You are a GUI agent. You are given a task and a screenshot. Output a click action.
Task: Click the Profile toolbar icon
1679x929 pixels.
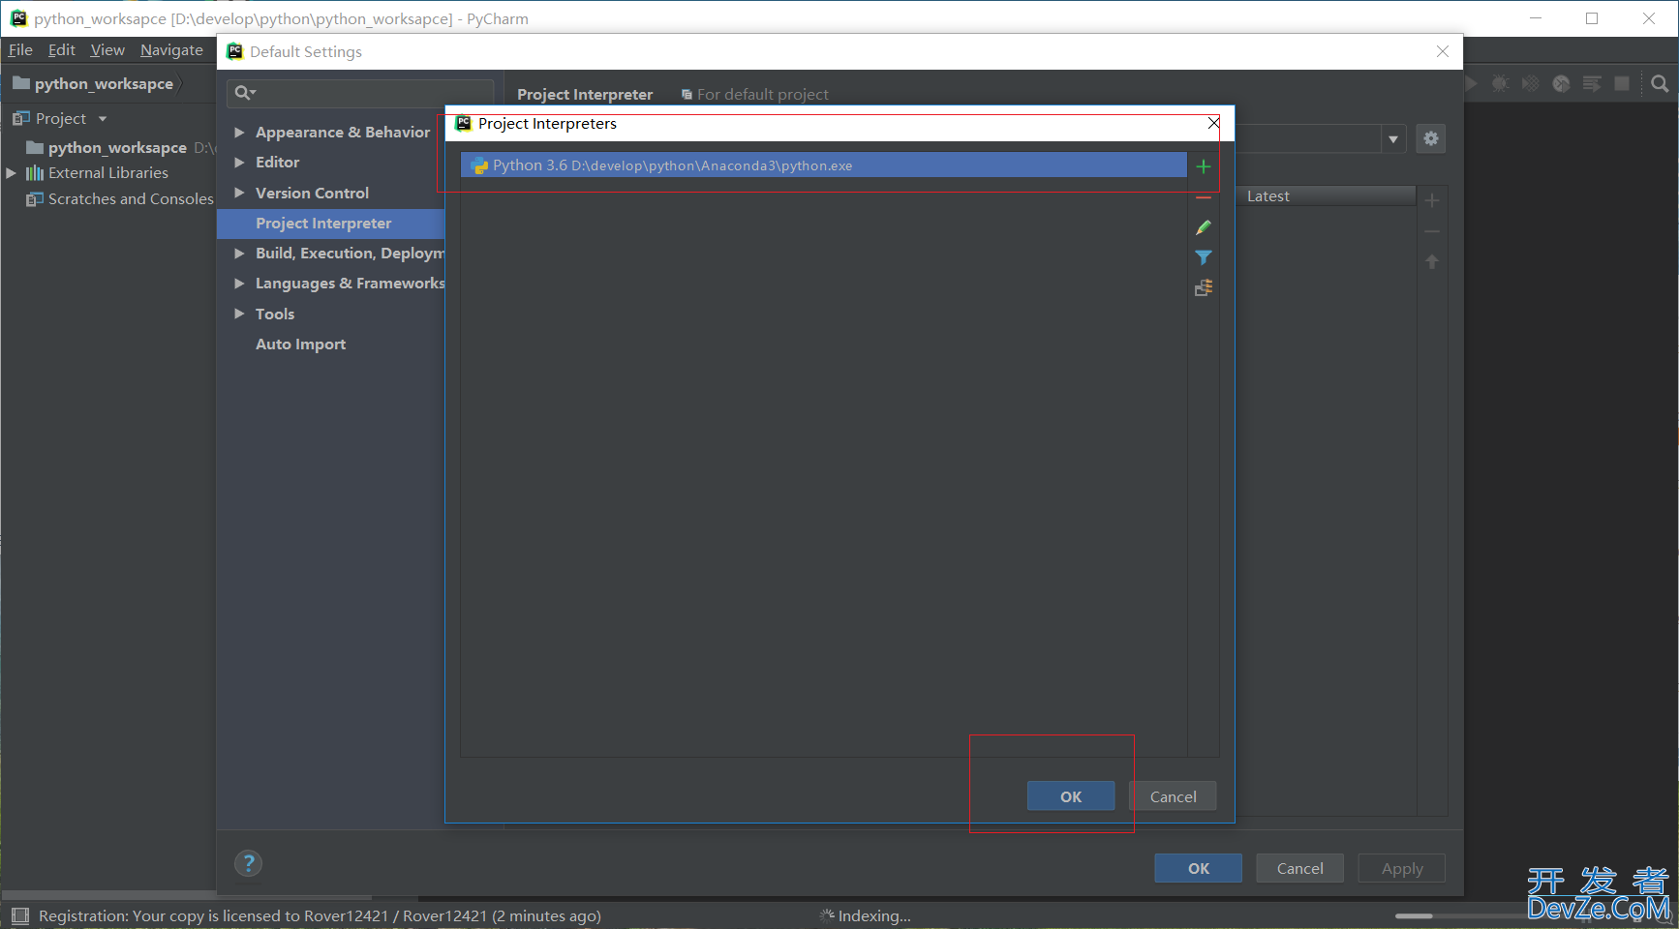[x=1561, y=84]
